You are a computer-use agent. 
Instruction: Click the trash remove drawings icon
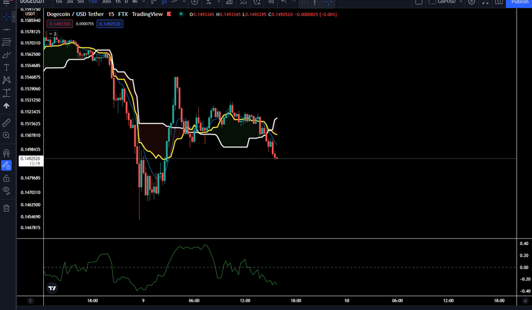[x=6, y=208]
